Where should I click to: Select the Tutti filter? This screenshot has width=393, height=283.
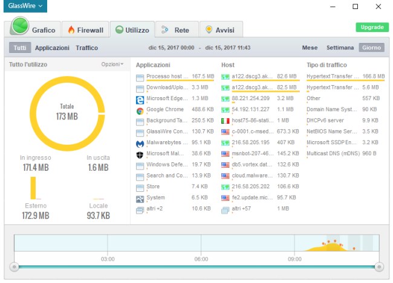[20, 48]
